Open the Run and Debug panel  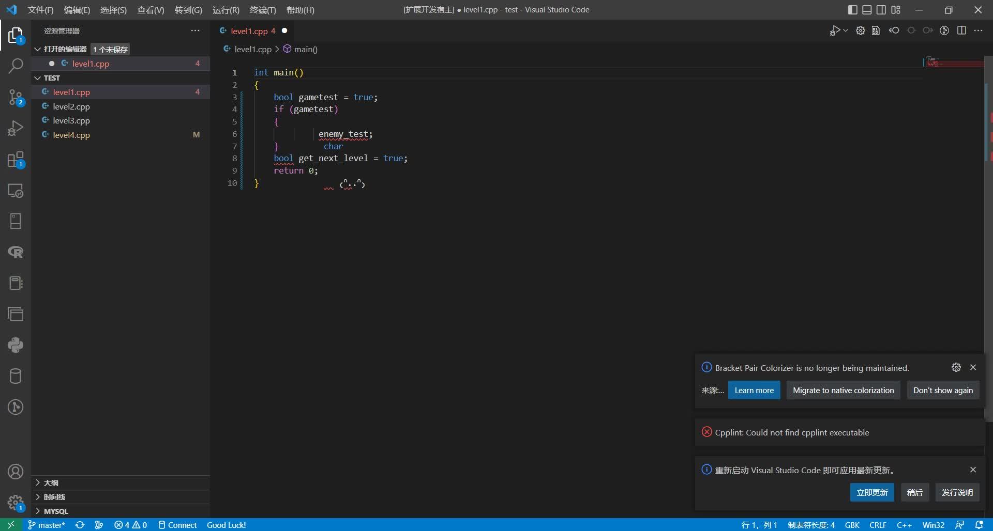click(x=16, y=128)
